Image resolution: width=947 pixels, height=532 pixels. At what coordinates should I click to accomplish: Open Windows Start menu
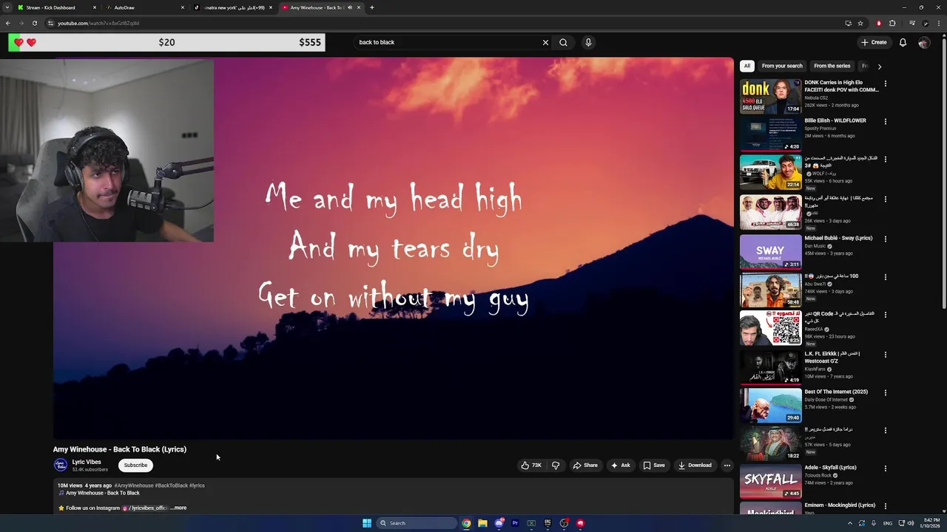click(x=366, y=523)
